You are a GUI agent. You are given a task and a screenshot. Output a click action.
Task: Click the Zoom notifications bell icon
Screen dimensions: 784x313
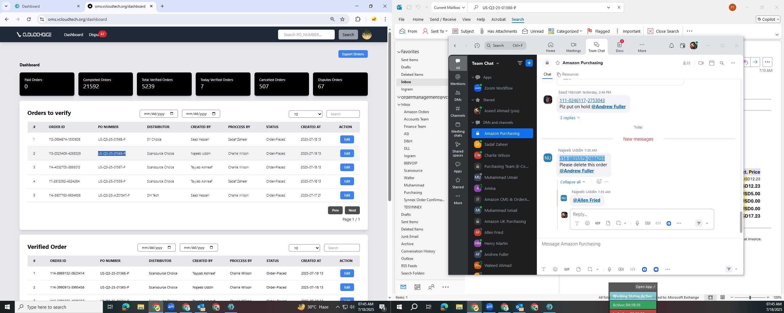671,46
